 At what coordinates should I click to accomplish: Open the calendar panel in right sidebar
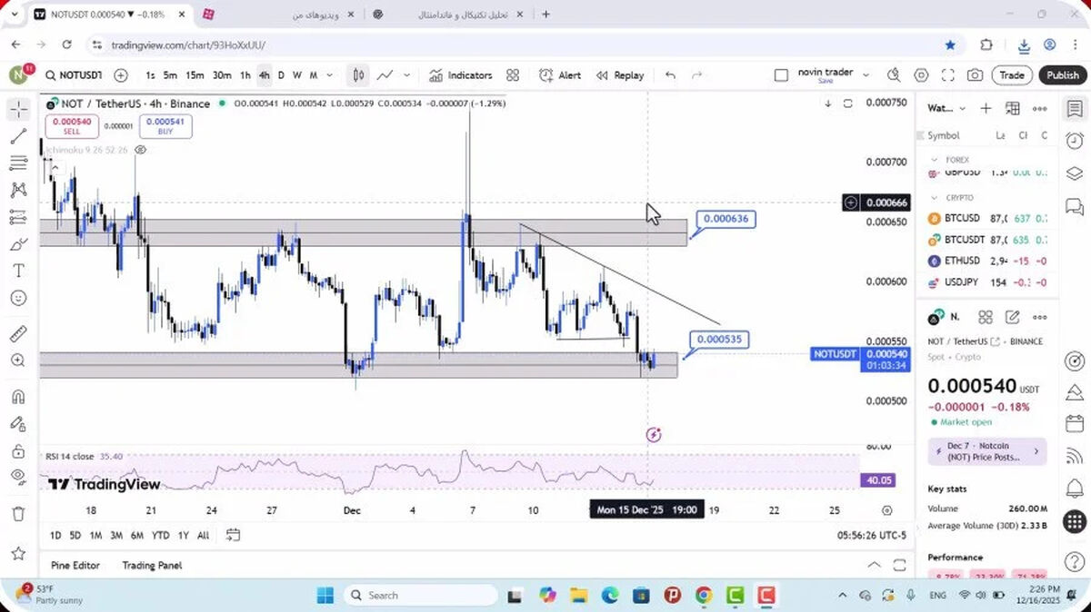(1075, 424)
